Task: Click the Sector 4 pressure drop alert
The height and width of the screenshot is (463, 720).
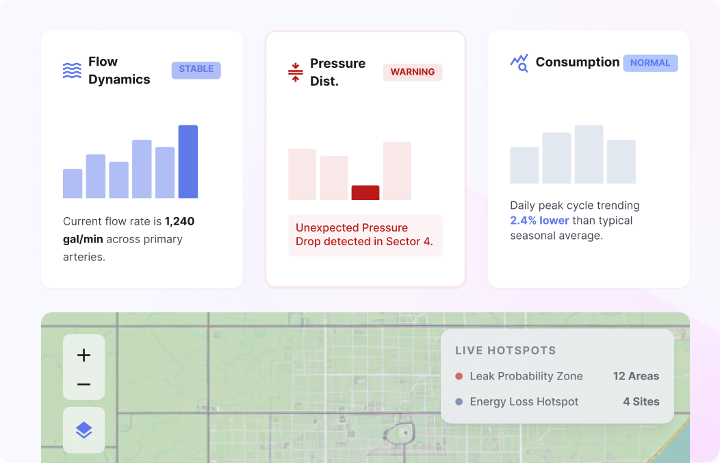Action: [365, 235]
